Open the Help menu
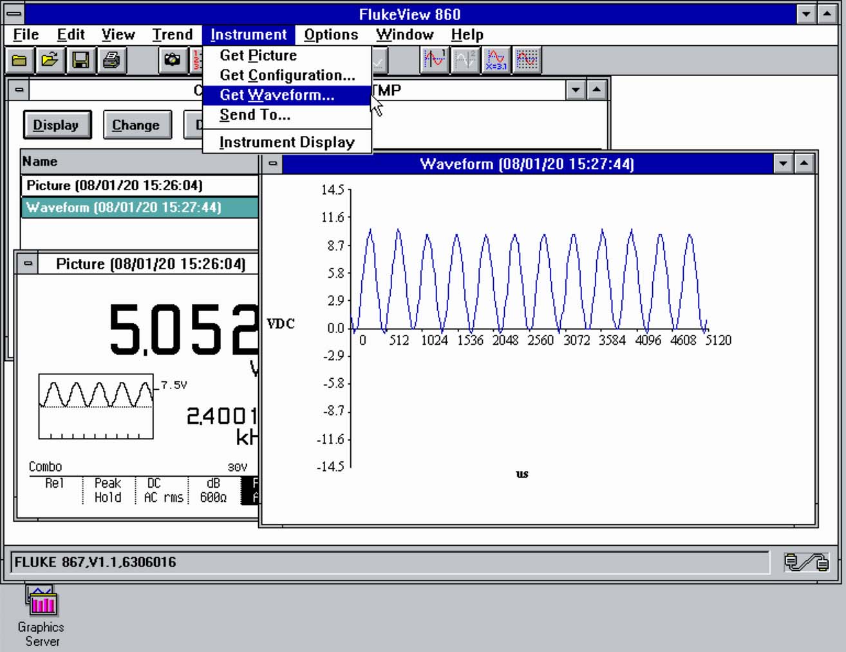 (467, 34)
